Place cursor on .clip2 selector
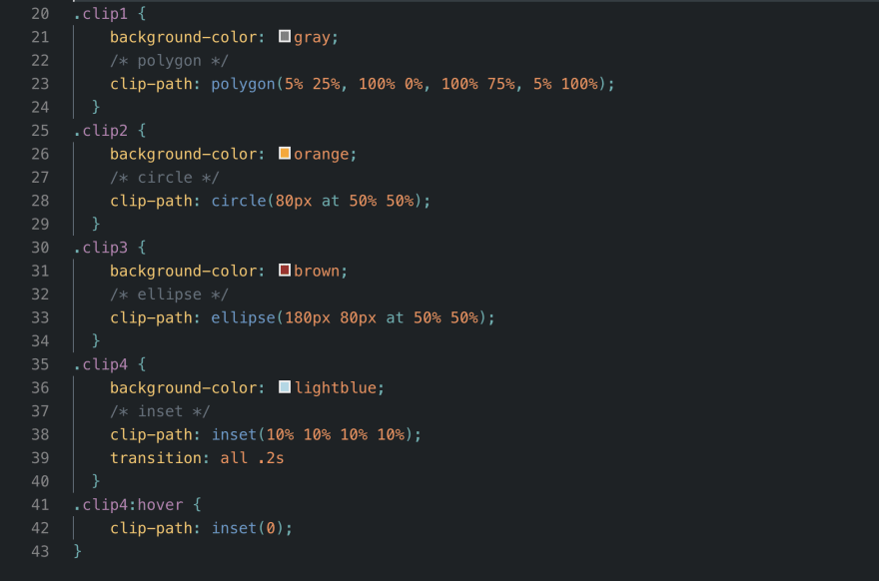 (101, 131)
